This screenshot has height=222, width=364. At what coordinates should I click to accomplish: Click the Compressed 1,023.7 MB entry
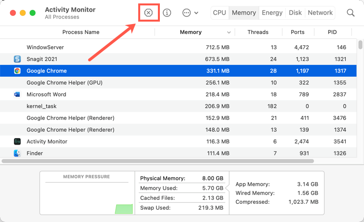click(x=277, y=202)
